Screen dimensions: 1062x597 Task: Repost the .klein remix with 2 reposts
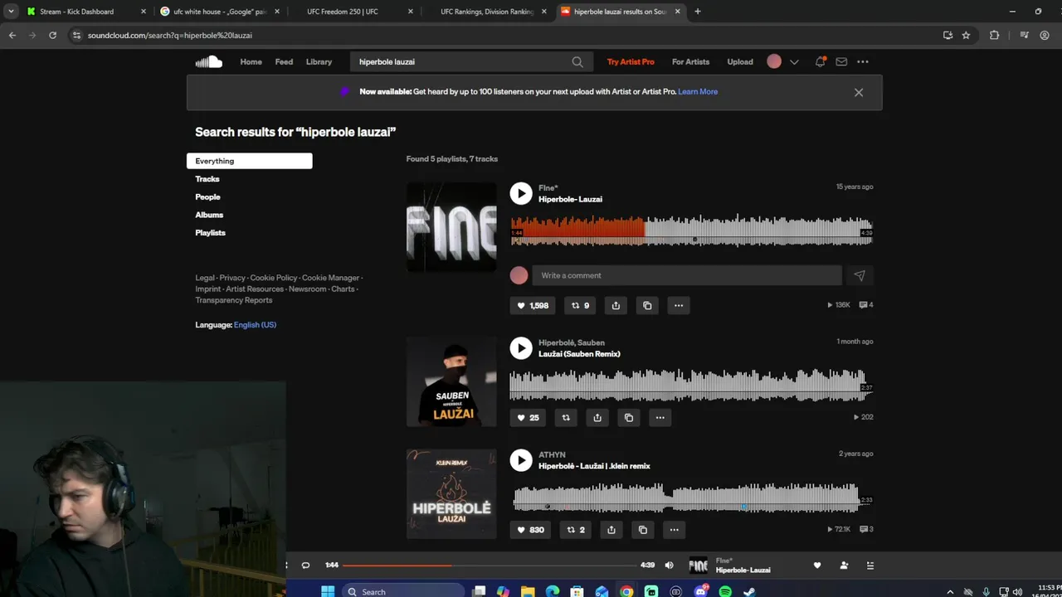[576, 529]
